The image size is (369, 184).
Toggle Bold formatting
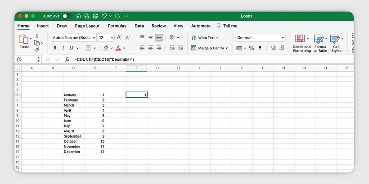tap(55, 48)
